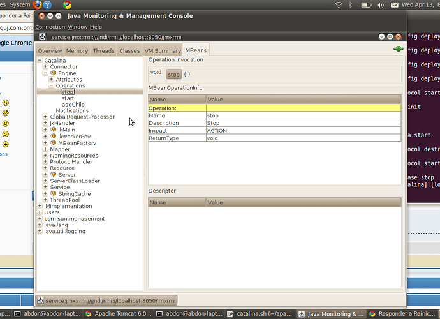Click the MBeanFactory bean icon
The image size is (440, 319).
[x=54, y=143]
